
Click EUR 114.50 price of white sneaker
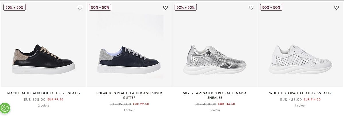tap(312, 100)
